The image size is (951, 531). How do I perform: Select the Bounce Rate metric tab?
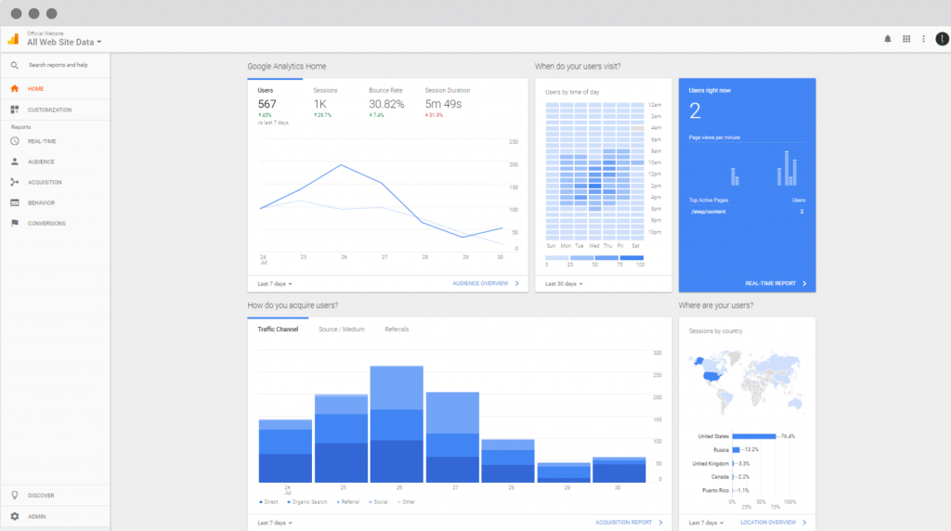point(387,103)
